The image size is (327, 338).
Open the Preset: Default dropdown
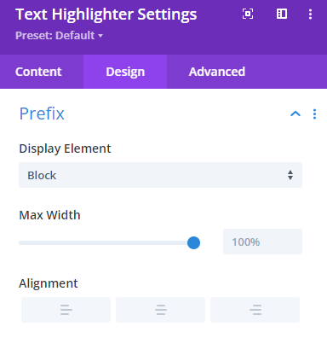60,36
